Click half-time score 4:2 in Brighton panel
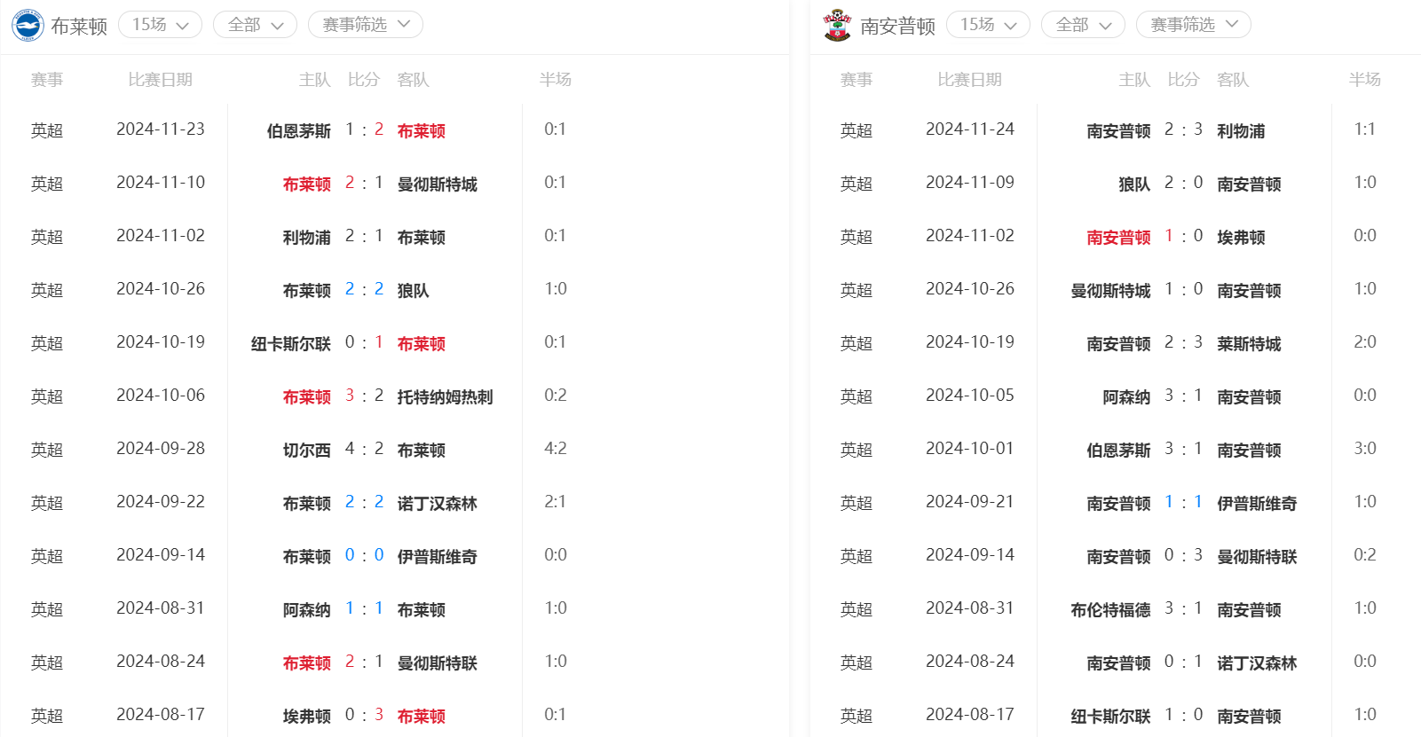Viewport: 1421px width, 737px height. pos(556,449)
